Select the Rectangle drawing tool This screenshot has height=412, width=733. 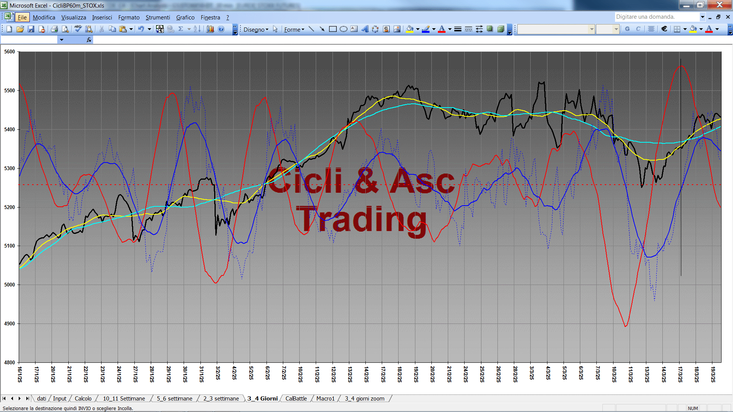[333, 29]
